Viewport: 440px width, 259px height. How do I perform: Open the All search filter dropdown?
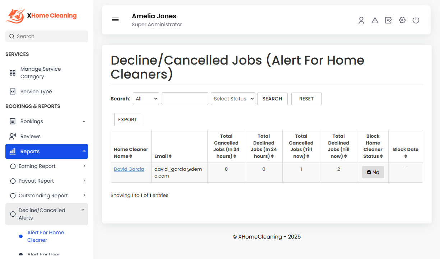coord(146,98)
